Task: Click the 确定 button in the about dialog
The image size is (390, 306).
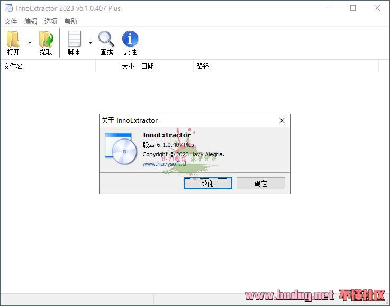Action: click(261, 183)
